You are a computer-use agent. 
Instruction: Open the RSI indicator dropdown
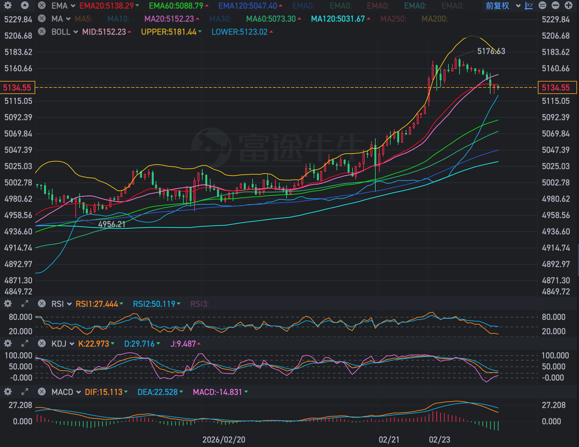pyautogui.click(x=61, y=304)
